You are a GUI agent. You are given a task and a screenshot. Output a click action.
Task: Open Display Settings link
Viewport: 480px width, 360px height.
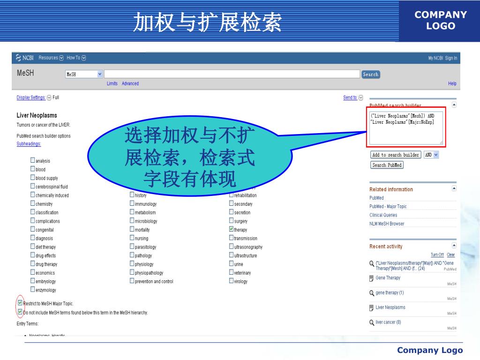[x=31, y=97]
